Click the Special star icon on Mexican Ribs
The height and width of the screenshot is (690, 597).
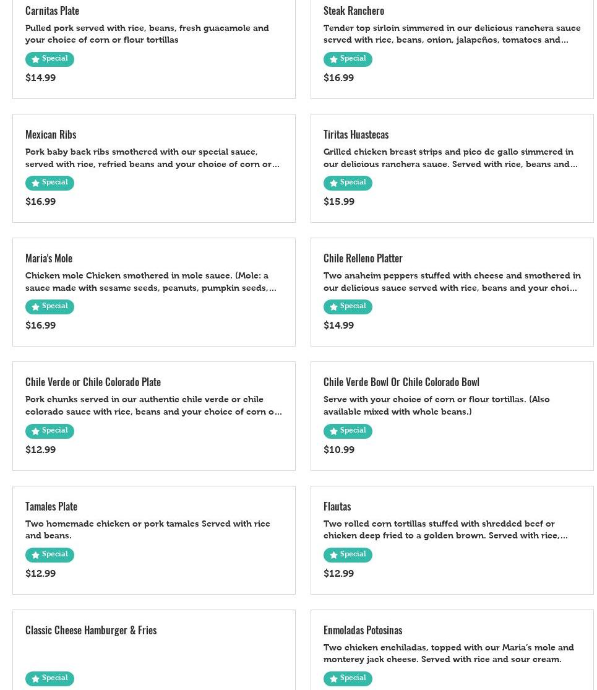coord(35,183)
